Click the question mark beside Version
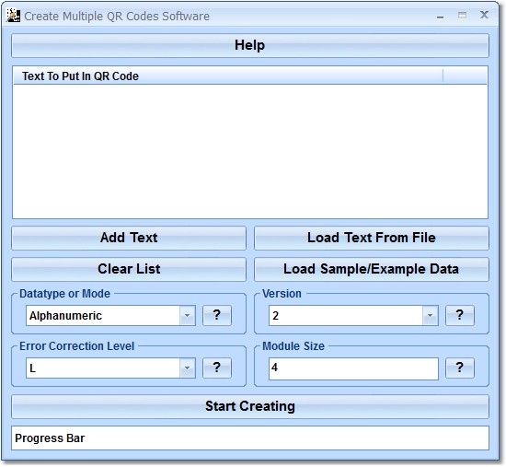This screenshot has width=506, height=467. tap(460, 315)
